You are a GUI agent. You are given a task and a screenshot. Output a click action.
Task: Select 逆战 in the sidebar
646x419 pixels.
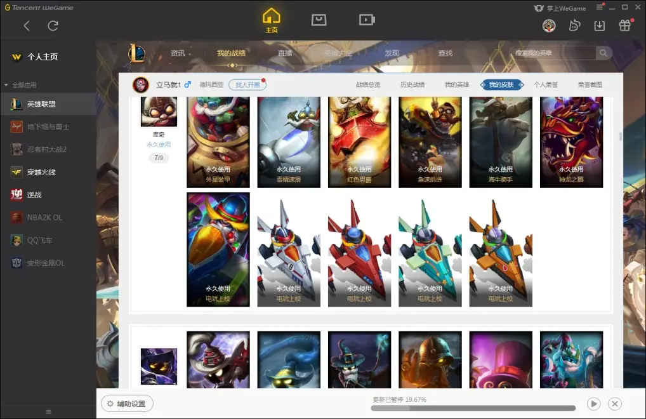click(x=48, y=195)
